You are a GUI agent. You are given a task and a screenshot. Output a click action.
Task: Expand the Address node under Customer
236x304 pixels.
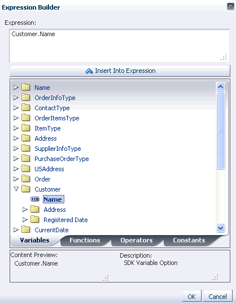(25, 210)
